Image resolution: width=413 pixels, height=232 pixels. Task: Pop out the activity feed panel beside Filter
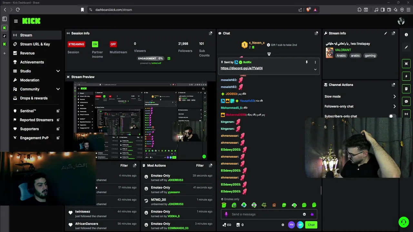tap(135, 165)
